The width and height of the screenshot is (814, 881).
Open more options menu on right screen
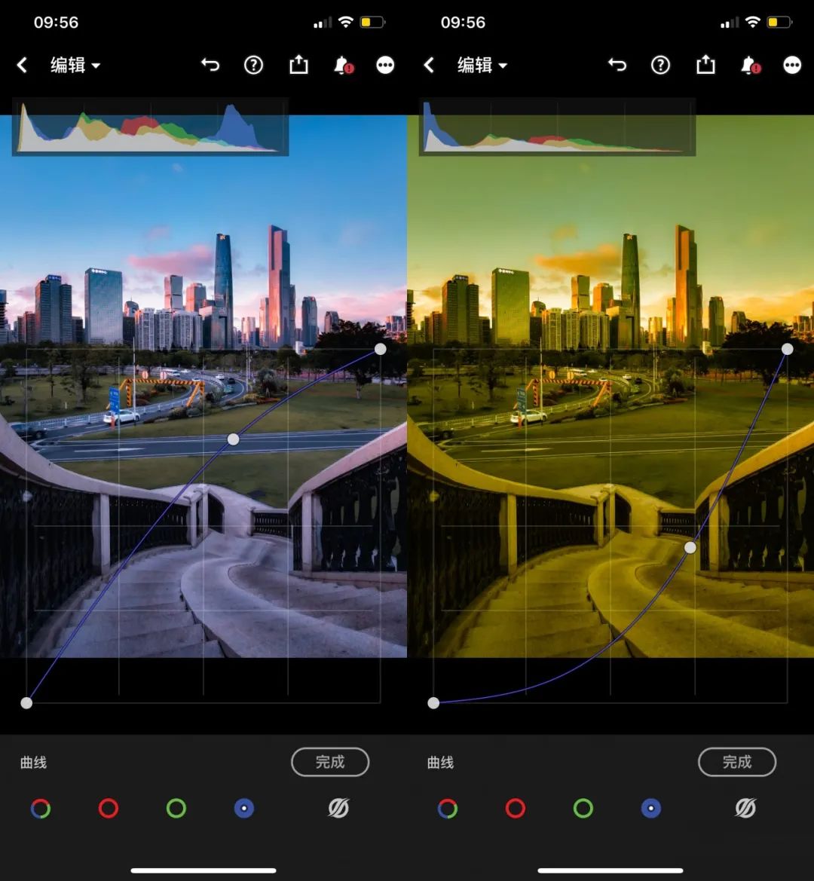click(791, 65)
